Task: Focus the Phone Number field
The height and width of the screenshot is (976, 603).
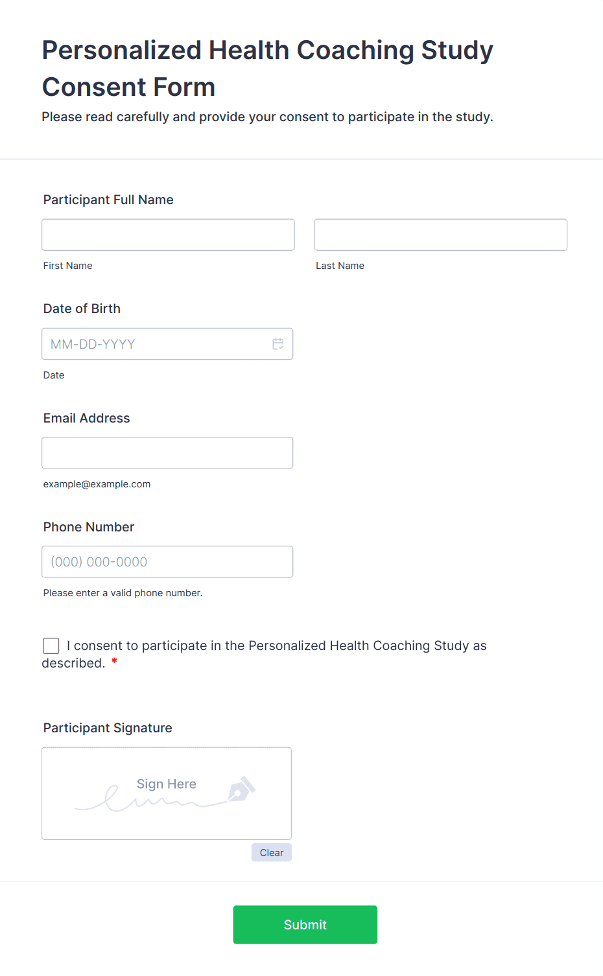Action: [x=167, y=562]
